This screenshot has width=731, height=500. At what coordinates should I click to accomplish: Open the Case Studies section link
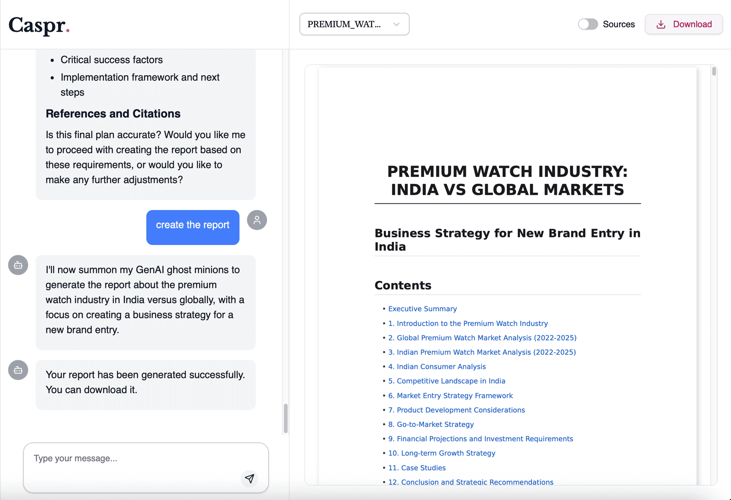417,468
